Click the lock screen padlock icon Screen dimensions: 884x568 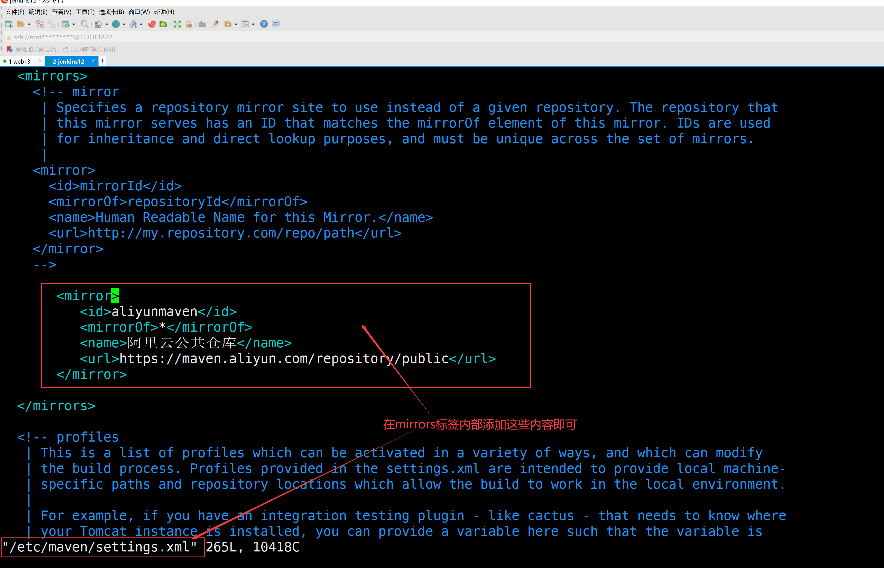pos(188,24)
